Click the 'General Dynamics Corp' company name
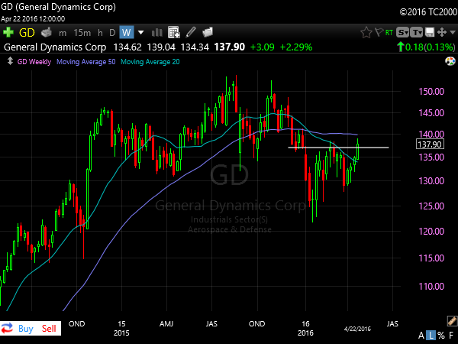 tap(55, 47)
